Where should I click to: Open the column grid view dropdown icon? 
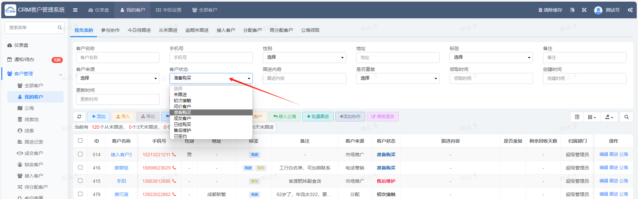coord(592,117)
